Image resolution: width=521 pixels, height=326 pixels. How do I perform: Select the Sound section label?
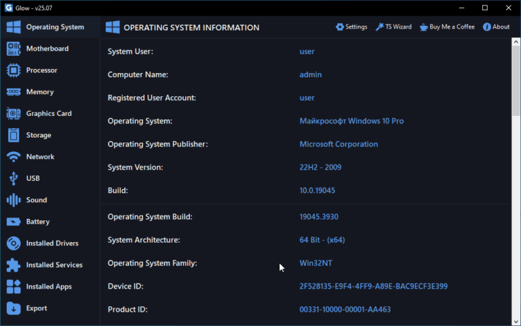coord(37,200)
